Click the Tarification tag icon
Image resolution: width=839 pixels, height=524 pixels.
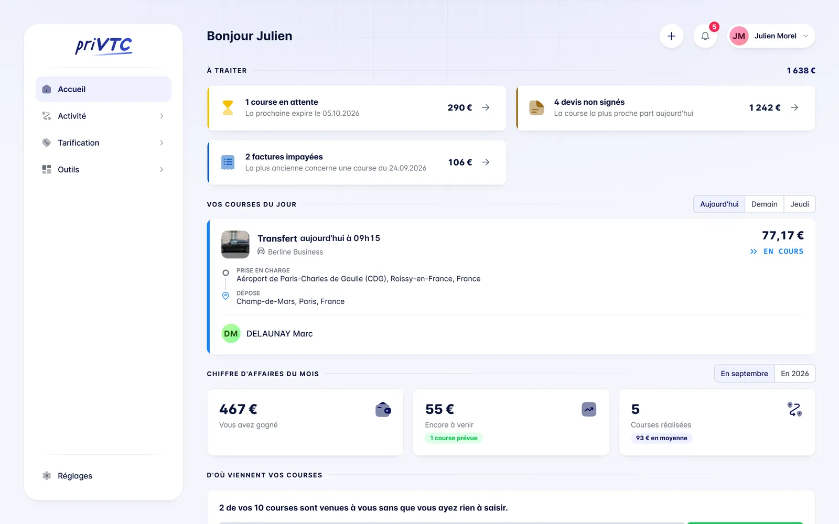point(47,143)
